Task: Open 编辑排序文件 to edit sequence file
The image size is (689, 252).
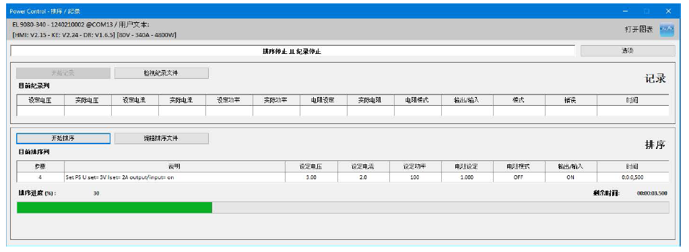Action: coord(161,138)
